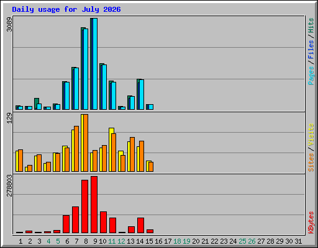Screen dimensions: 318x248
Task: Select the day 20 axis label
Action: [x=196, y=241]
